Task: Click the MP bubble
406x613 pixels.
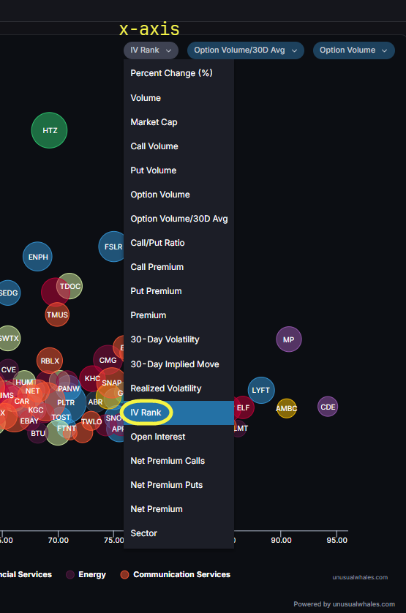Action: click(289, 339)
